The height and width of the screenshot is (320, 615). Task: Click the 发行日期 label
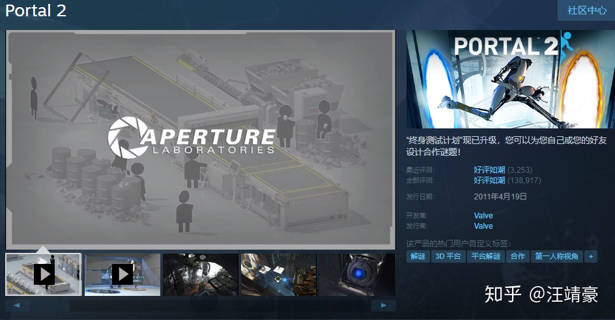[420, 196]
